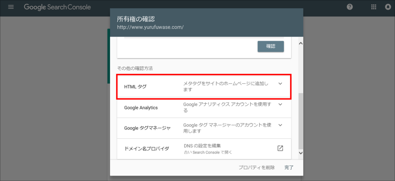Expand the Google タグマネージャ chevron
This screenshot has width=395, height=181.
tap(280, 125)
